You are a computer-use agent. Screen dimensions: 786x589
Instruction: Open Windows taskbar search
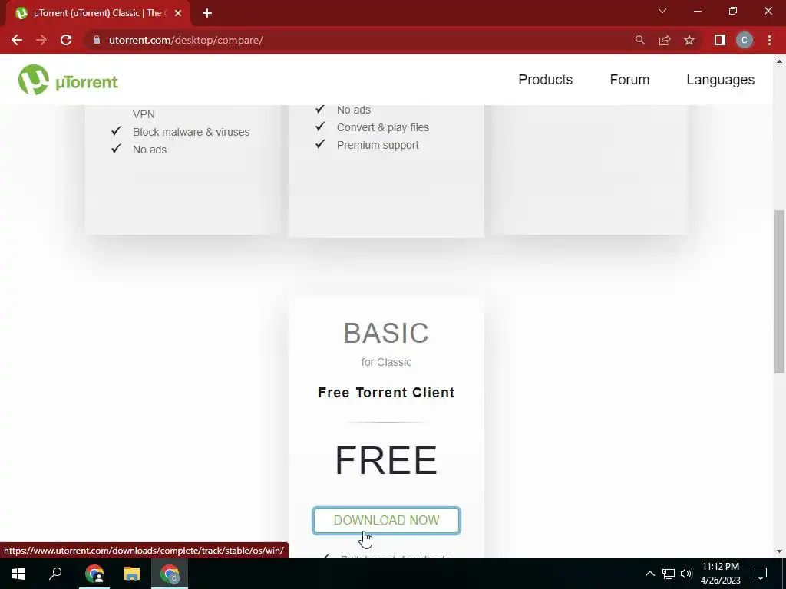(x=55, y=574)
